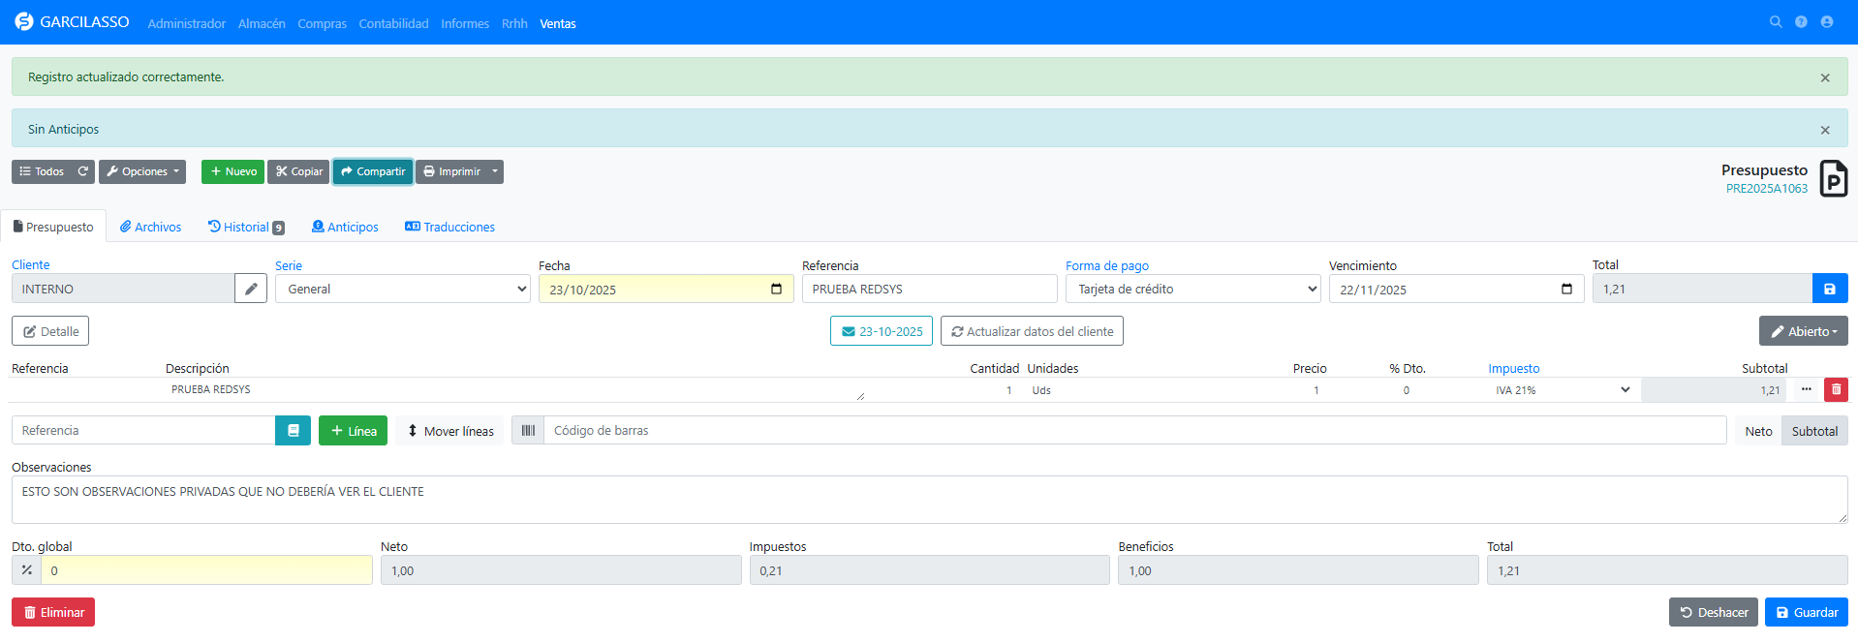Click into the Observaciones text area
Image resolution: width=1858 pixels, height=643 pixels.
point(928,500)
